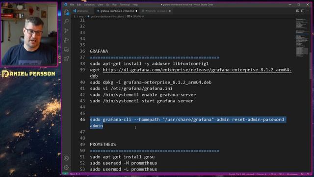
Task: Switch to the Welcome tab
Action: pyautogui.click(x=82, y=11)
